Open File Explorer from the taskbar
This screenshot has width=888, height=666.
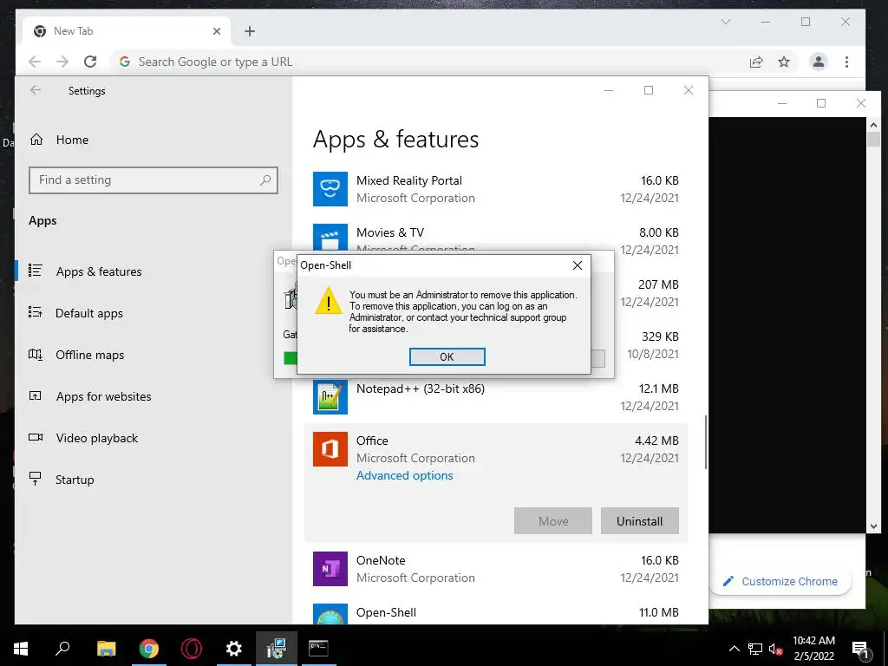(x=106, y=649)
